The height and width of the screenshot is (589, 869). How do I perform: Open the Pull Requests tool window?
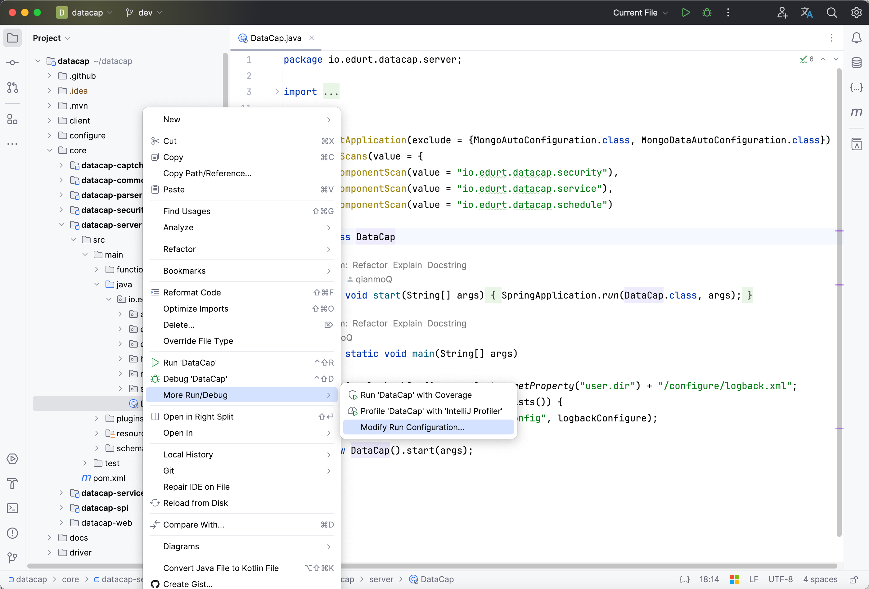12,88
